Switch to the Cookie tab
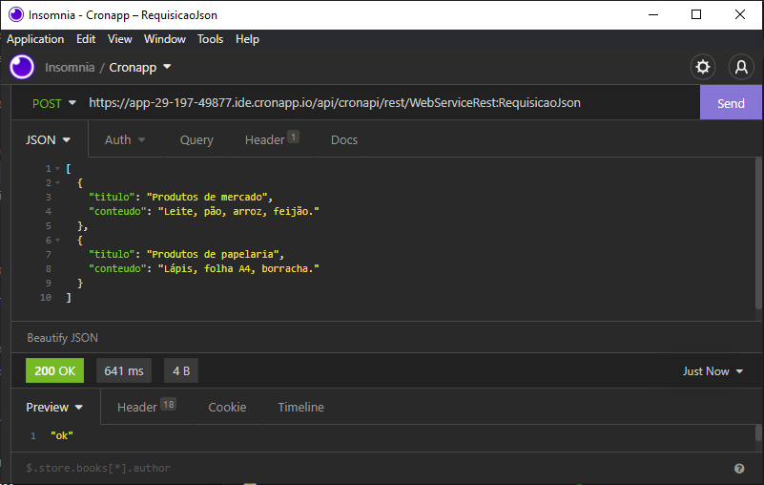This screenshot has height=485, width=764. [227, 407]
